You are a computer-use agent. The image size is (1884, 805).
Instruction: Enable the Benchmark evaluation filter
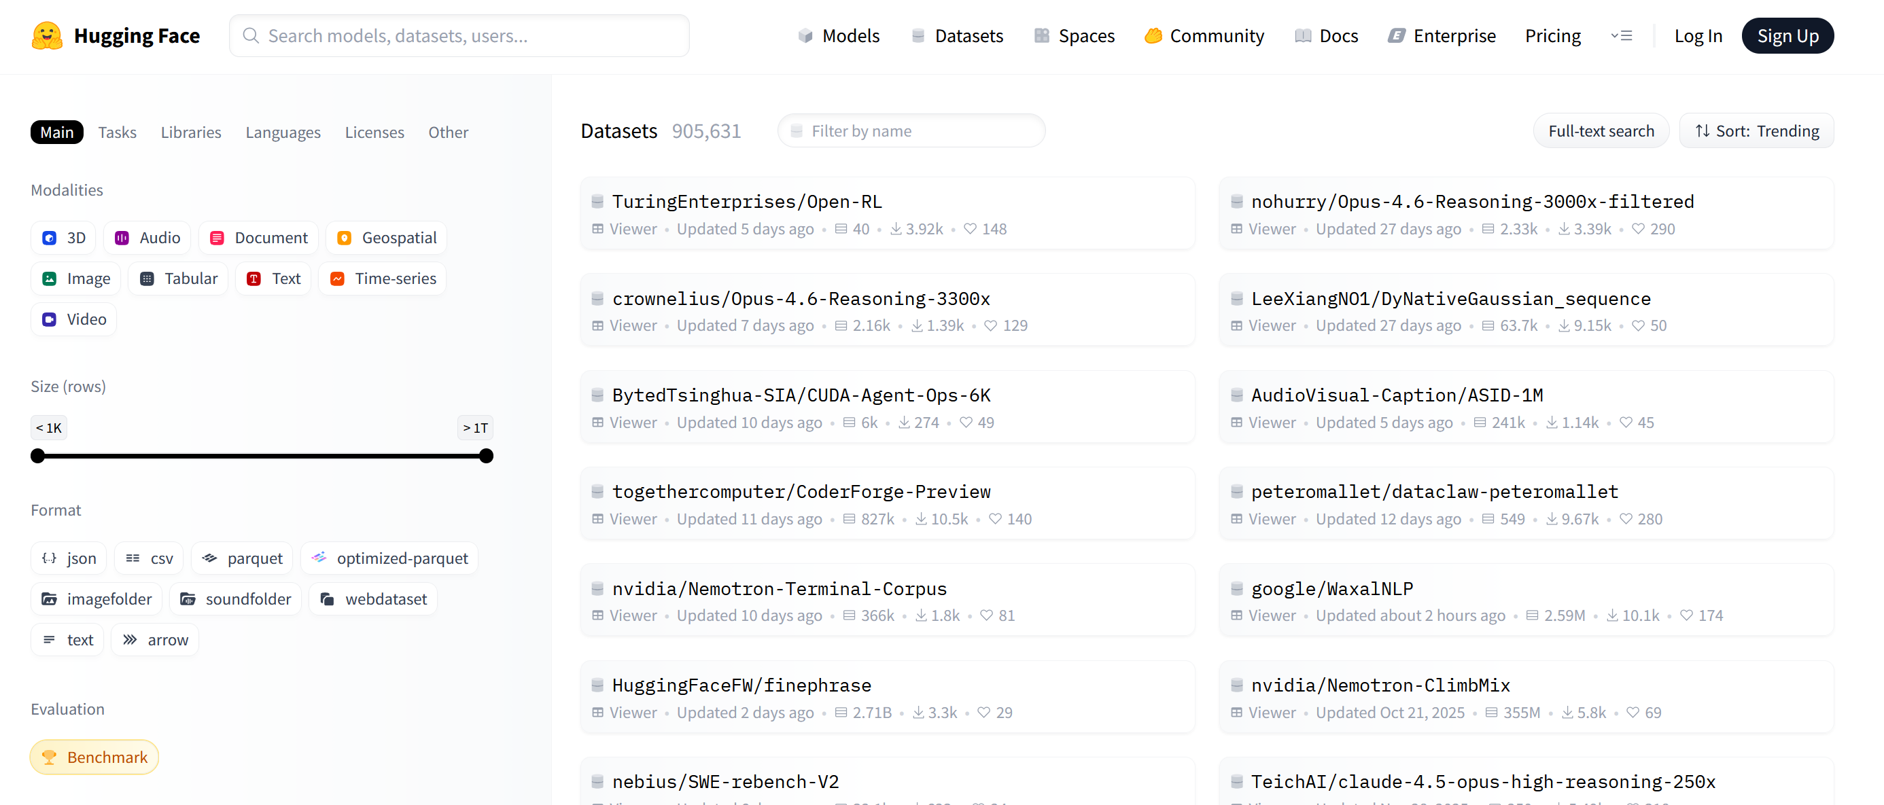point(94,757)
